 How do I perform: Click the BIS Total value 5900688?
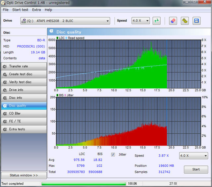pos(95,172)
